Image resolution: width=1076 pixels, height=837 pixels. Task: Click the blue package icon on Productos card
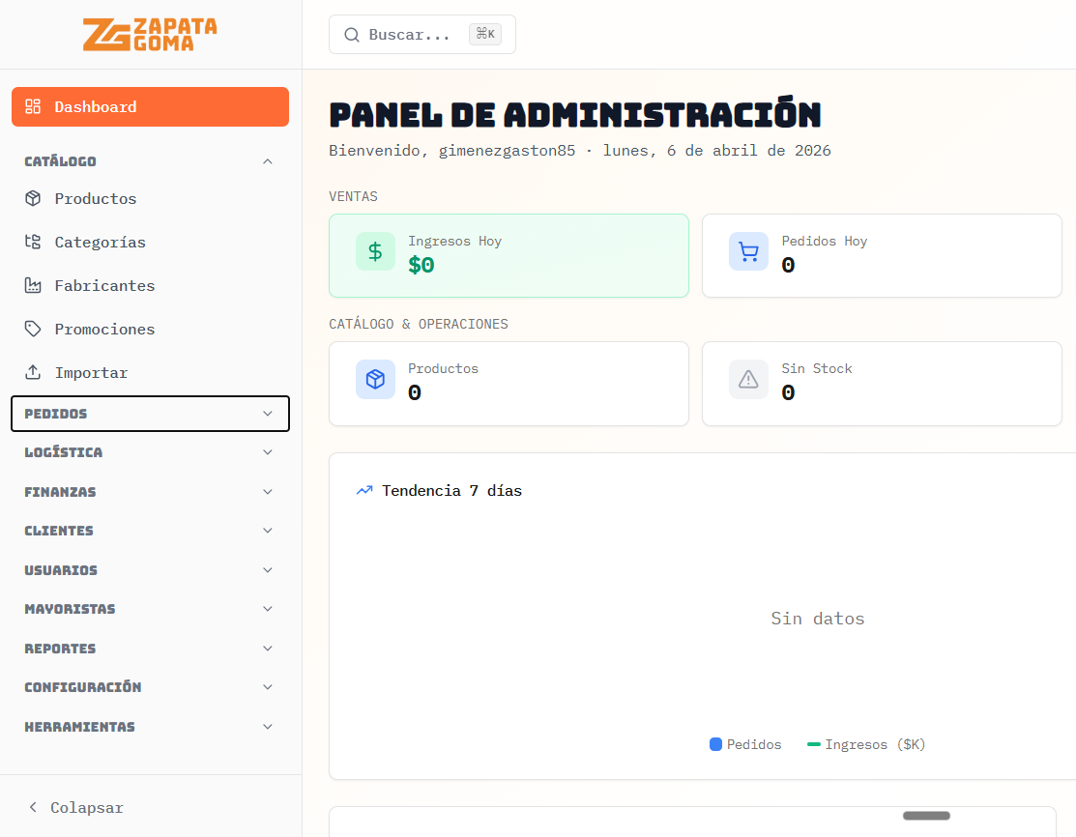pyautogui.click(x=375, y=379)
